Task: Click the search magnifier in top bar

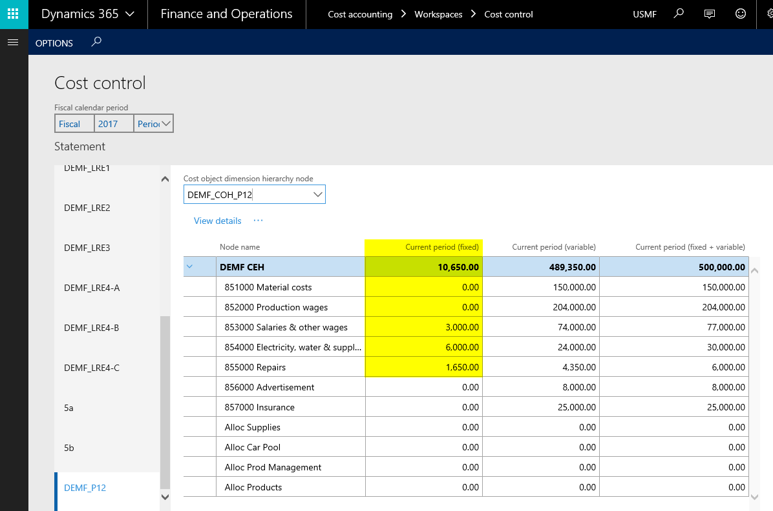Action: (678, 14)
